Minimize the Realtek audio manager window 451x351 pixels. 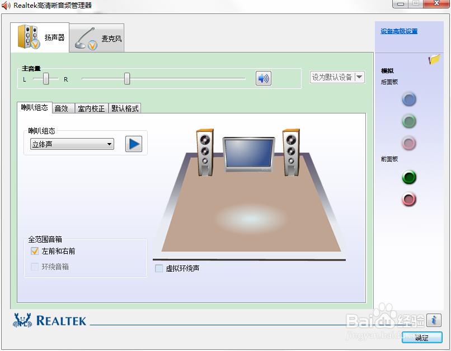point(401,4)
